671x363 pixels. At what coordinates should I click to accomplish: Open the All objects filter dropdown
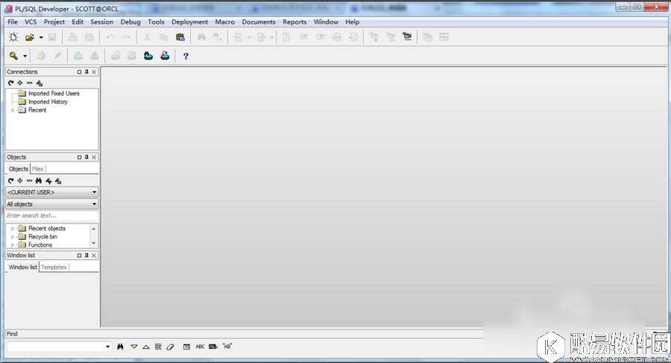click(x=94, y=204)
